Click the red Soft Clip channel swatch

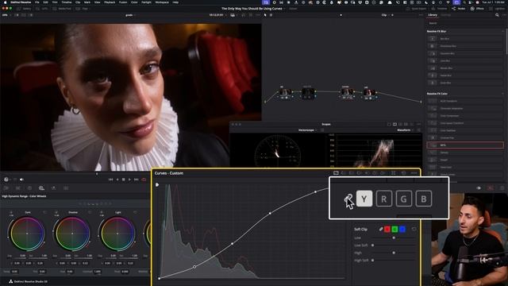387,230
